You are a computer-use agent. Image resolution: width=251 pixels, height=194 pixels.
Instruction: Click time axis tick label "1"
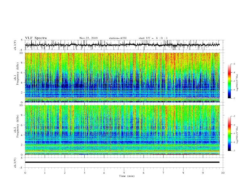tap(45, 173)
